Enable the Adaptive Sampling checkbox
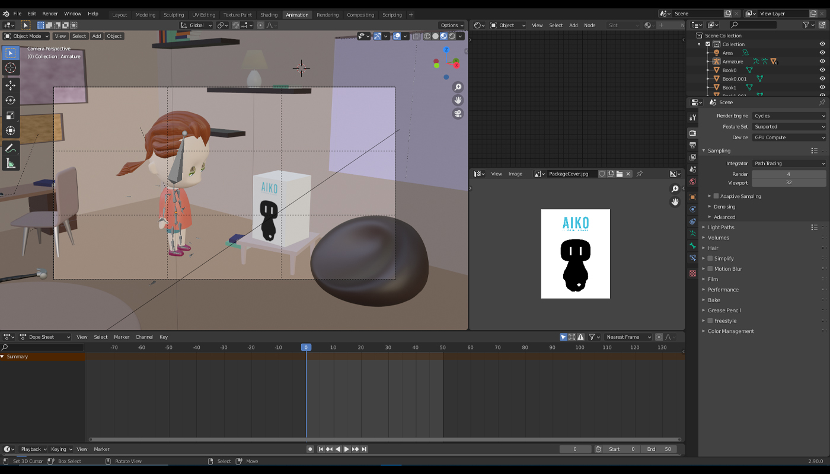Screen dimensions: 830x474 [716, 196]
